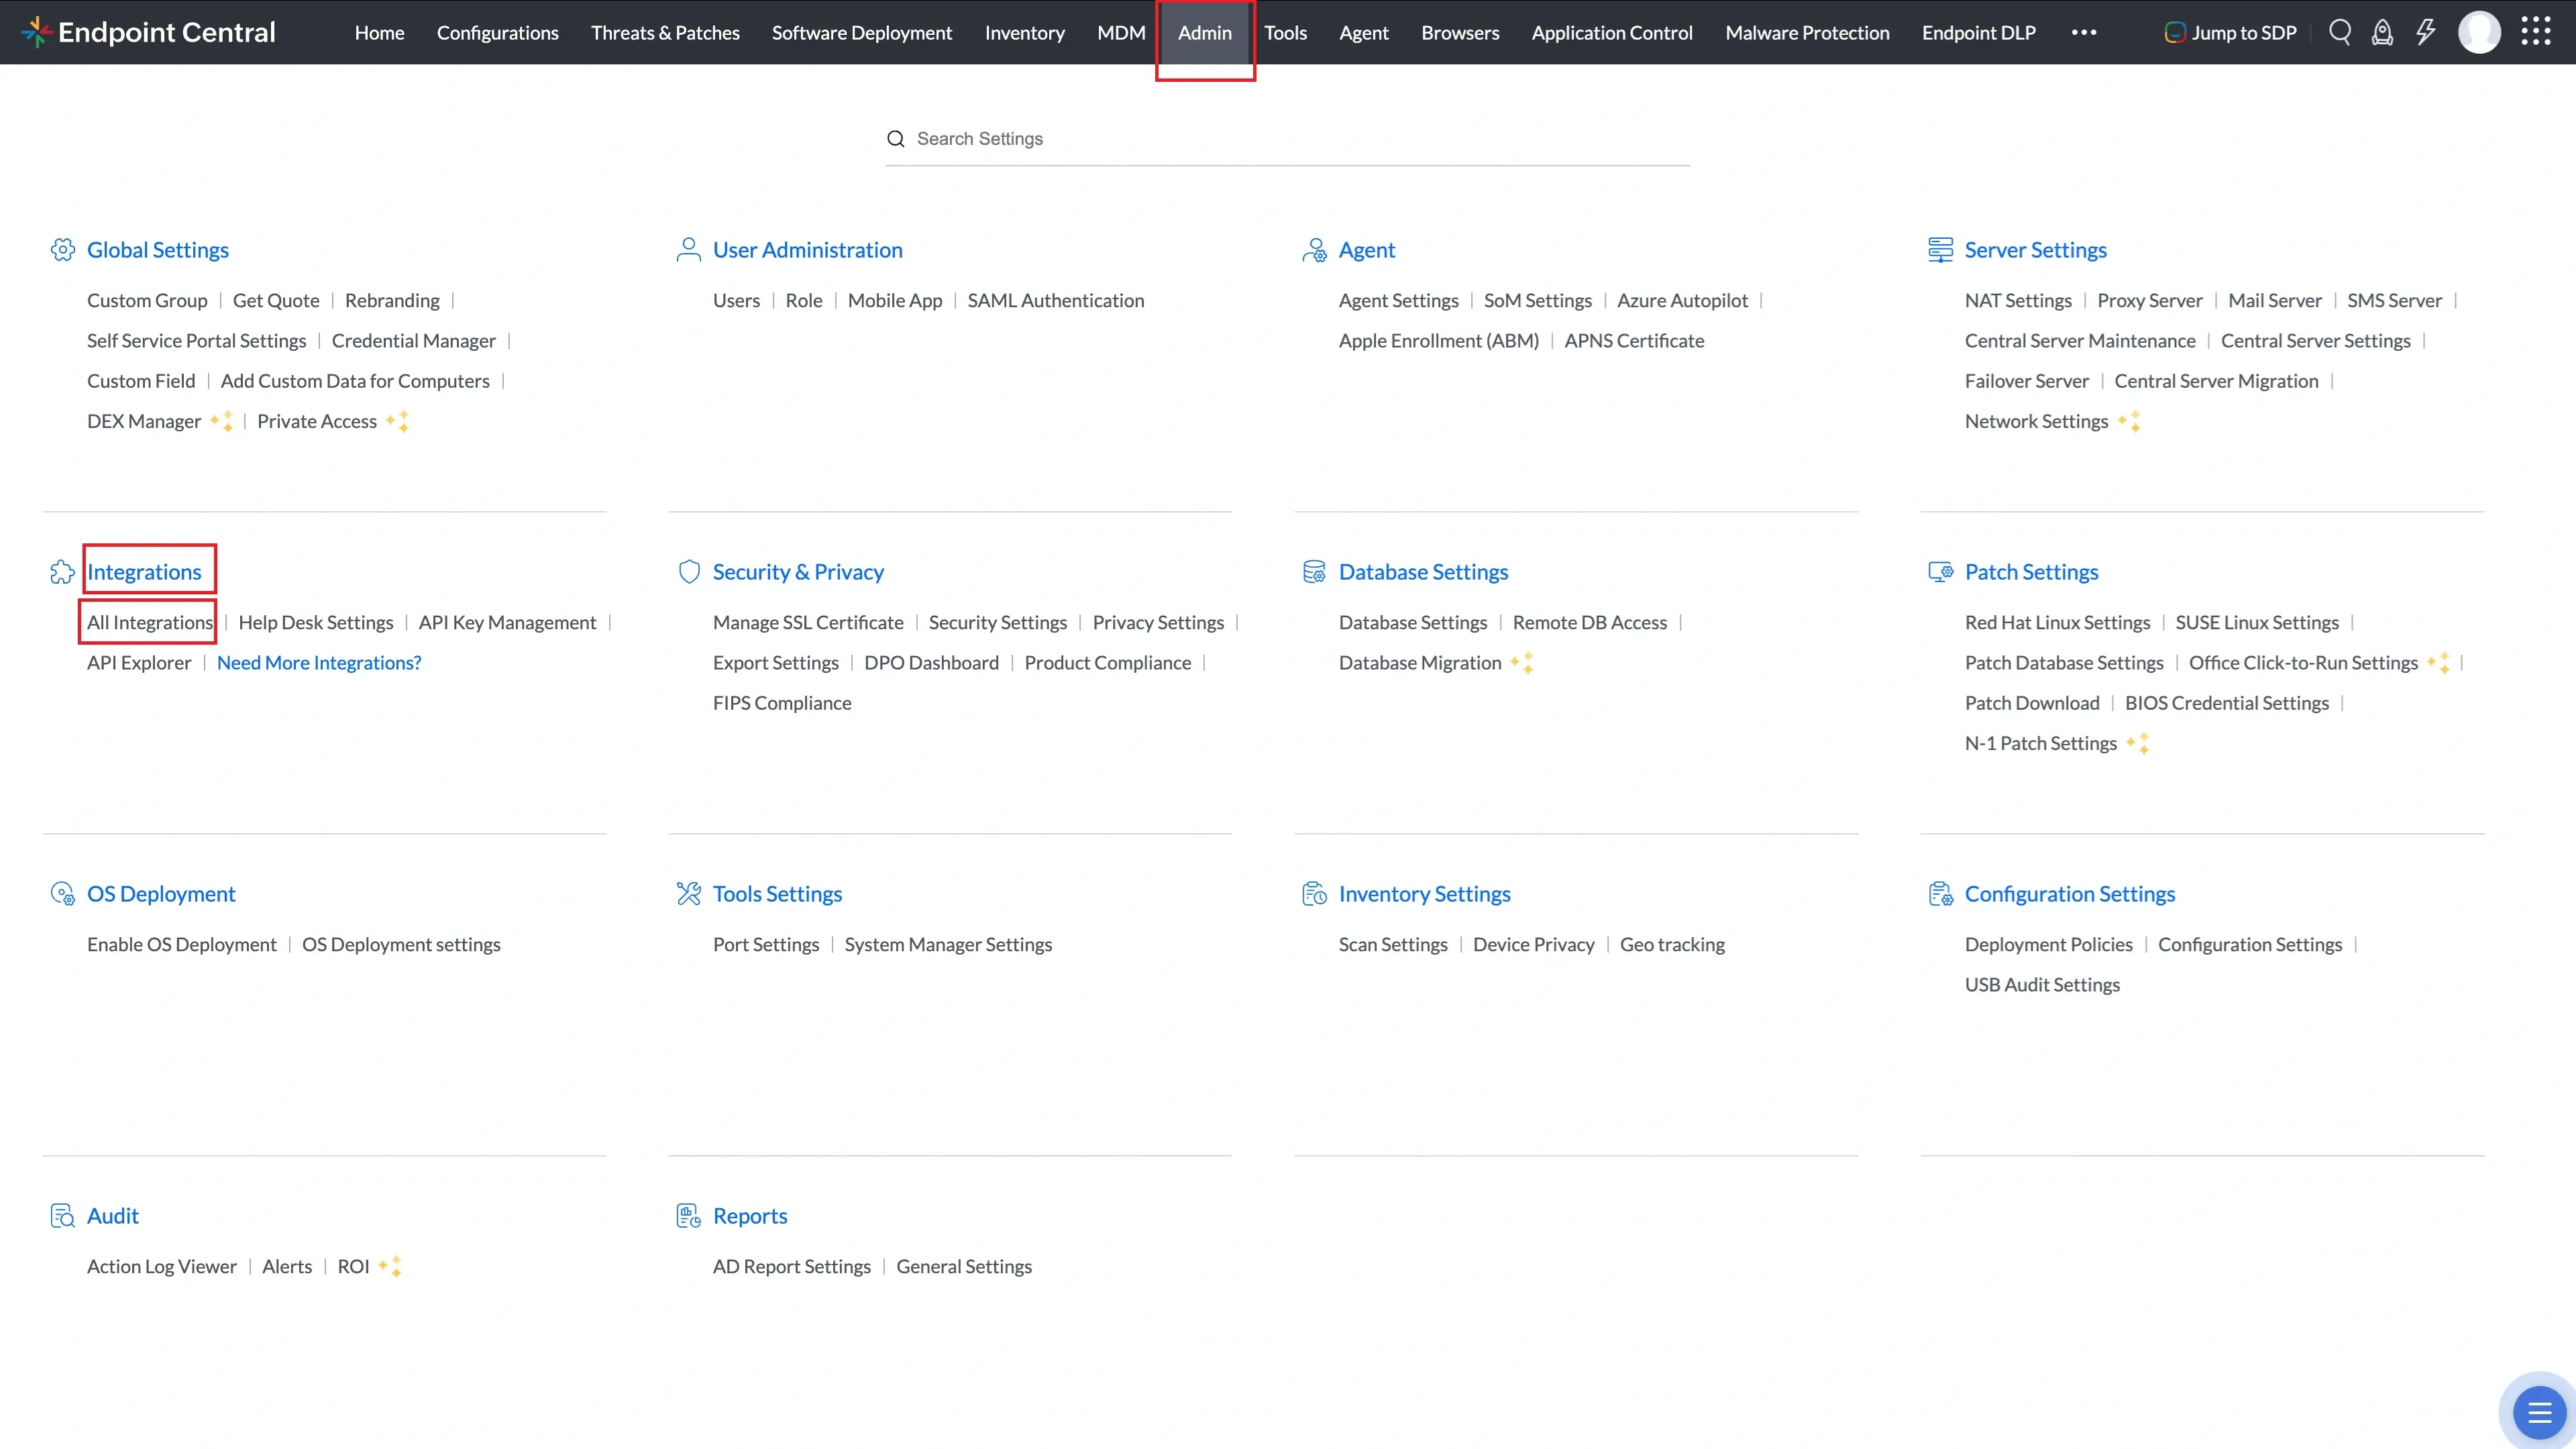The width and height of the screenshot is (2576, 1449).
Task: Click the Integrations puzzle icon
Action: (62, 571)
